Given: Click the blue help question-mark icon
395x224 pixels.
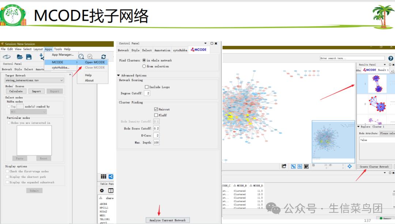Looking at the screenshot, I should [x=391, y=58].
